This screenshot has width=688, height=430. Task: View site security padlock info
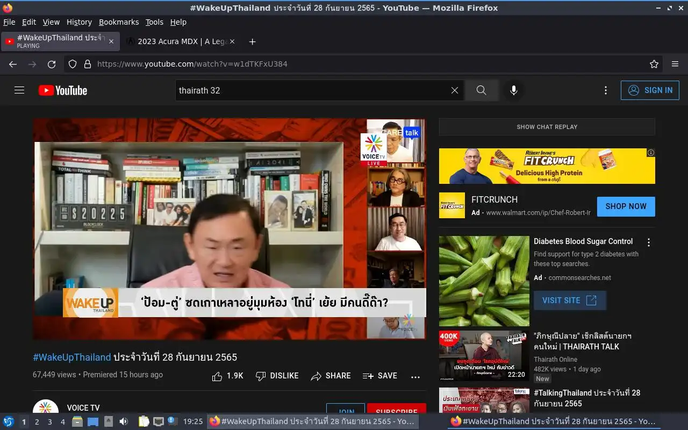point(88,64)
